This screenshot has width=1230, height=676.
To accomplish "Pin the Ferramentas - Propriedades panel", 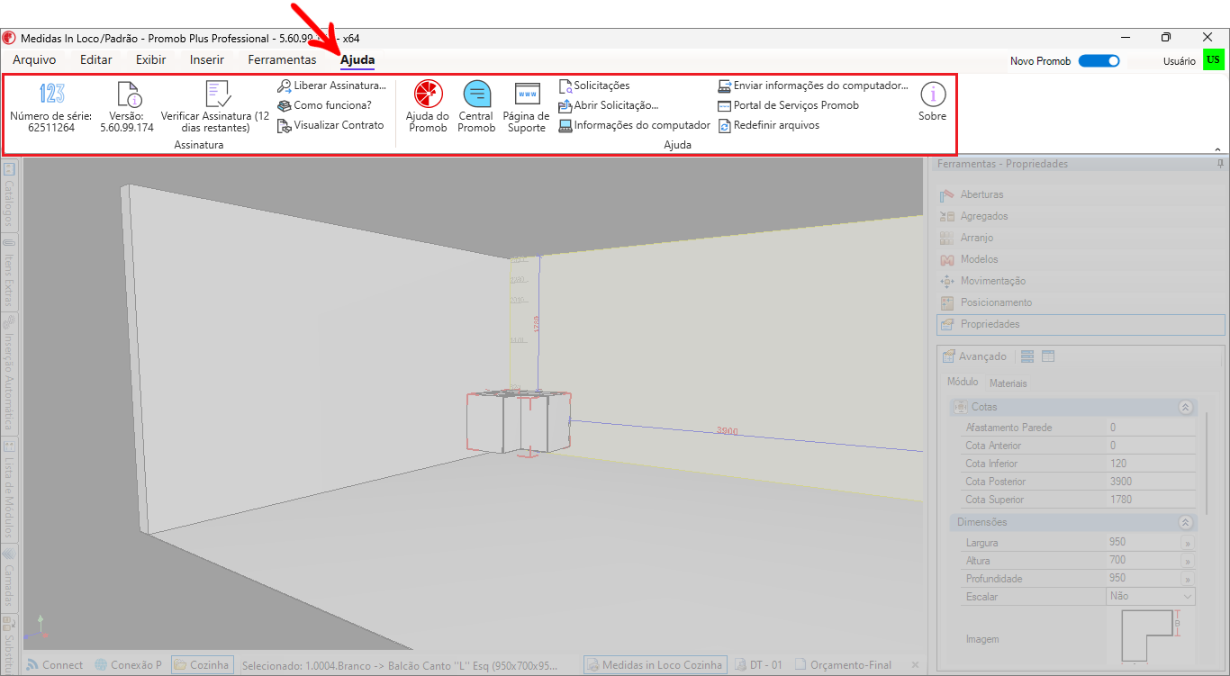I will (x=1220, y=164).
